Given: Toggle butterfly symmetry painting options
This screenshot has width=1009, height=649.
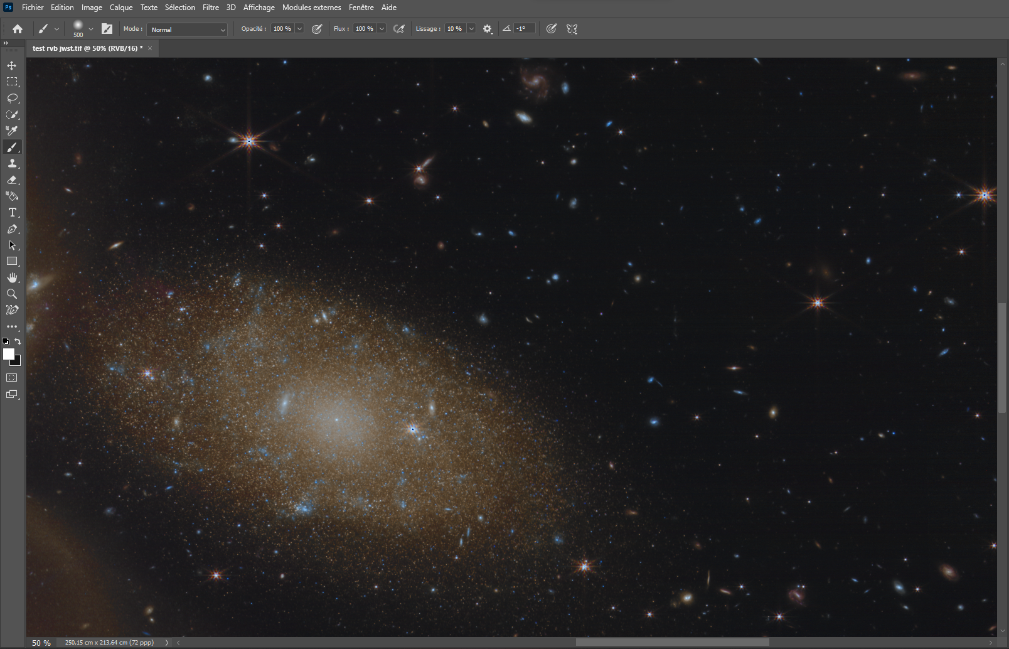Looking at the screenshot, I should pyautogui.click(x=572, y=29).
